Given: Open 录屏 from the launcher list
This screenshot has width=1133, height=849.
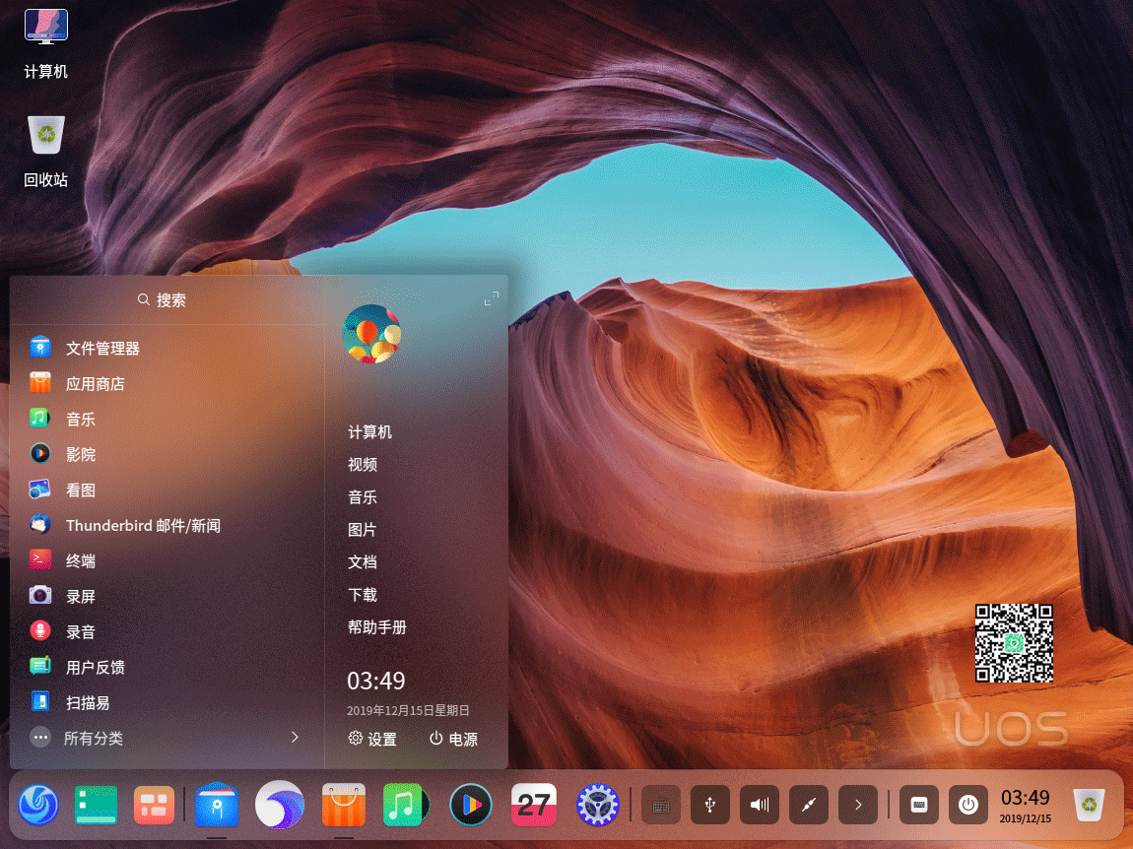Looking at the screenshot, I should point(81,597).
